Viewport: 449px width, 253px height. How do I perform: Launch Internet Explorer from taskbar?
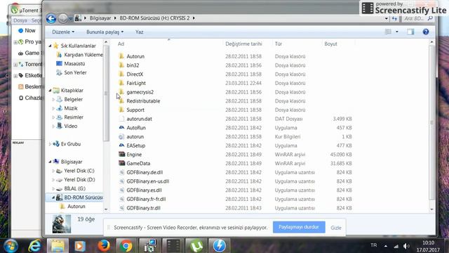click(34, 246)
